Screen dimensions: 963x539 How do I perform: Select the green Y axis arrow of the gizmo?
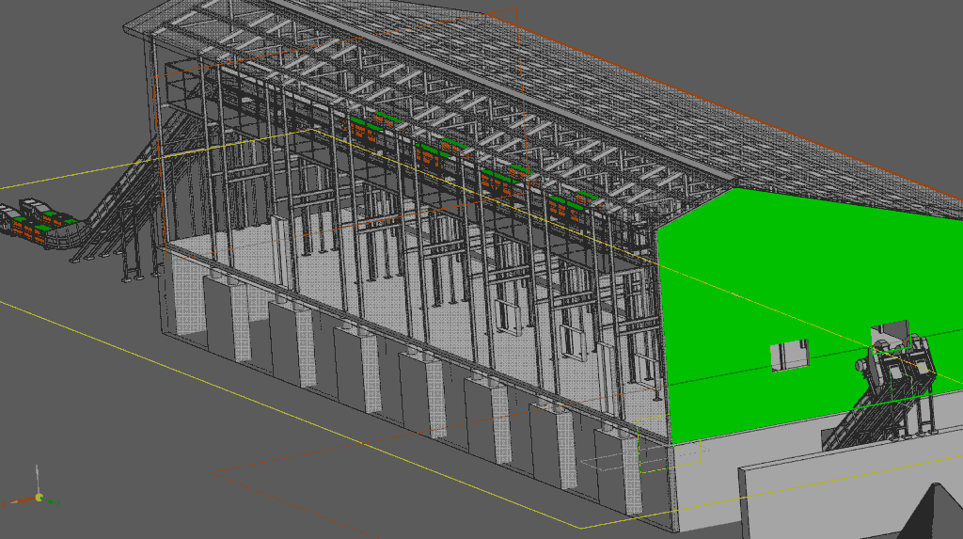click(x=52, y=501)
